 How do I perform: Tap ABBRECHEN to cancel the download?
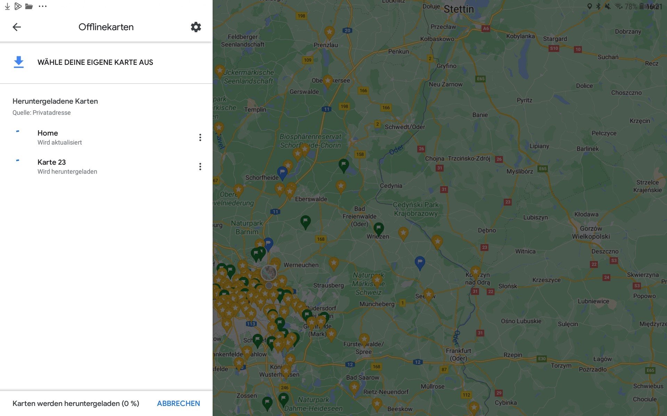(x=178, y=404)
